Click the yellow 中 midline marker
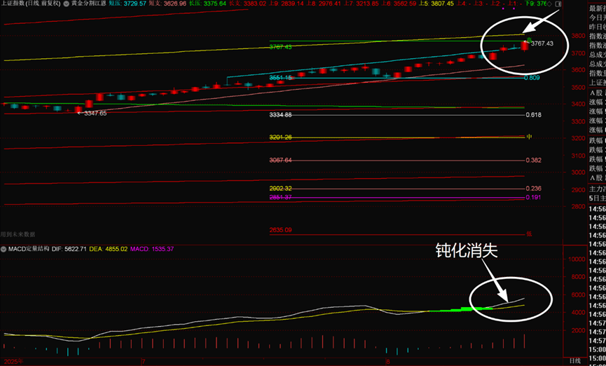Image resolution: width=606 pixels, height=366 pixels. click(530, 137)
